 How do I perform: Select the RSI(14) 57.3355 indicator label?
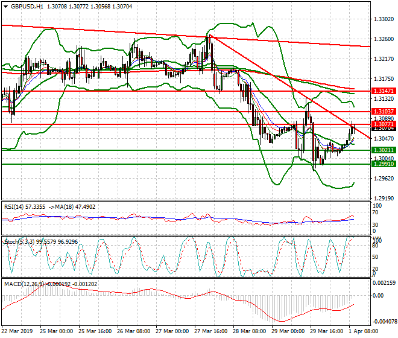point(25,207)
